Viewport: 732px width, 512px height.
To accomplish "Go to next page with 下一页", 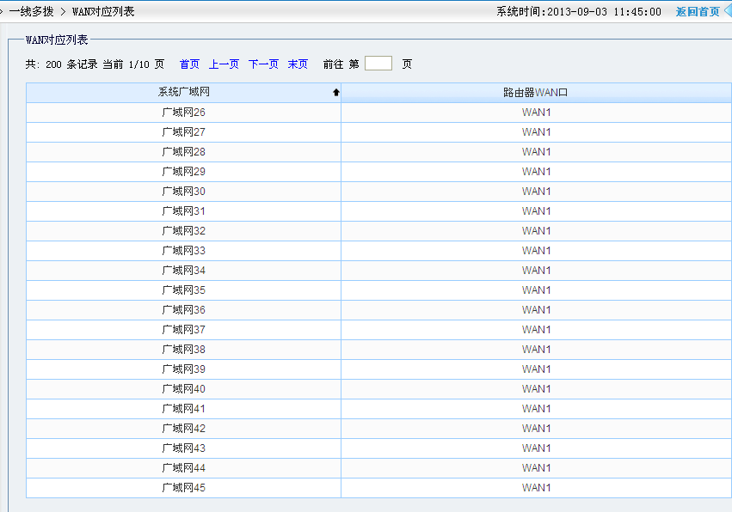I will [263, 64].
